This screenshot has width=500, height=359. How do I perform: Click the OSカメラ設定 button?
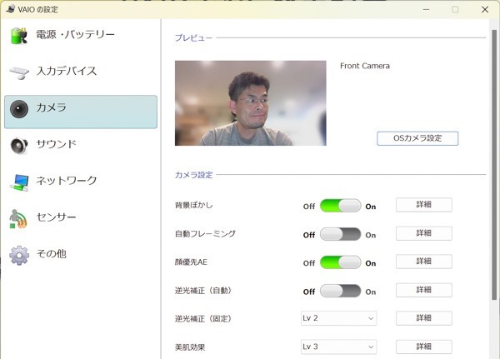(417, 138)
